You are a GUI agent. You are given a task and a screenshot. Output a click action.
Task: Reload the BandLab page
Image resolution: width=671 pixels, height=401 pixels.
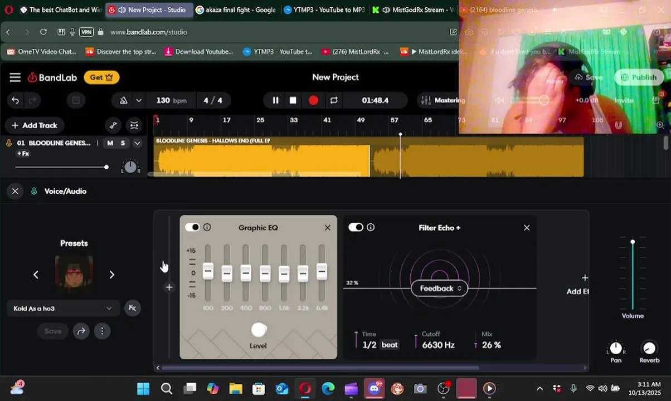(43, 32)
